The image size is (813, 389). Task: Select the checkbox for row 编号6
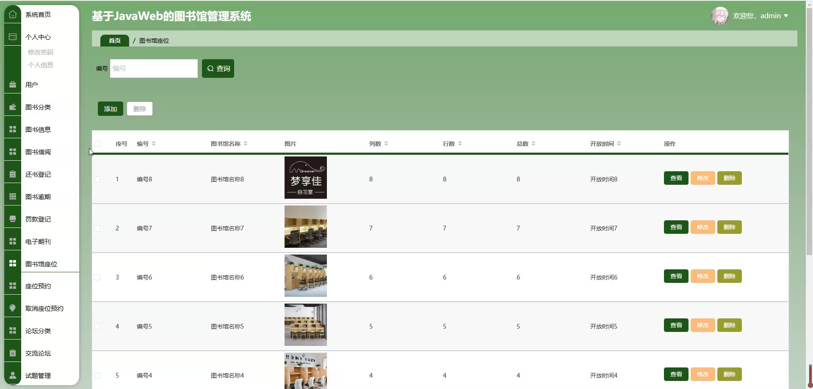(x=97, y=277)
